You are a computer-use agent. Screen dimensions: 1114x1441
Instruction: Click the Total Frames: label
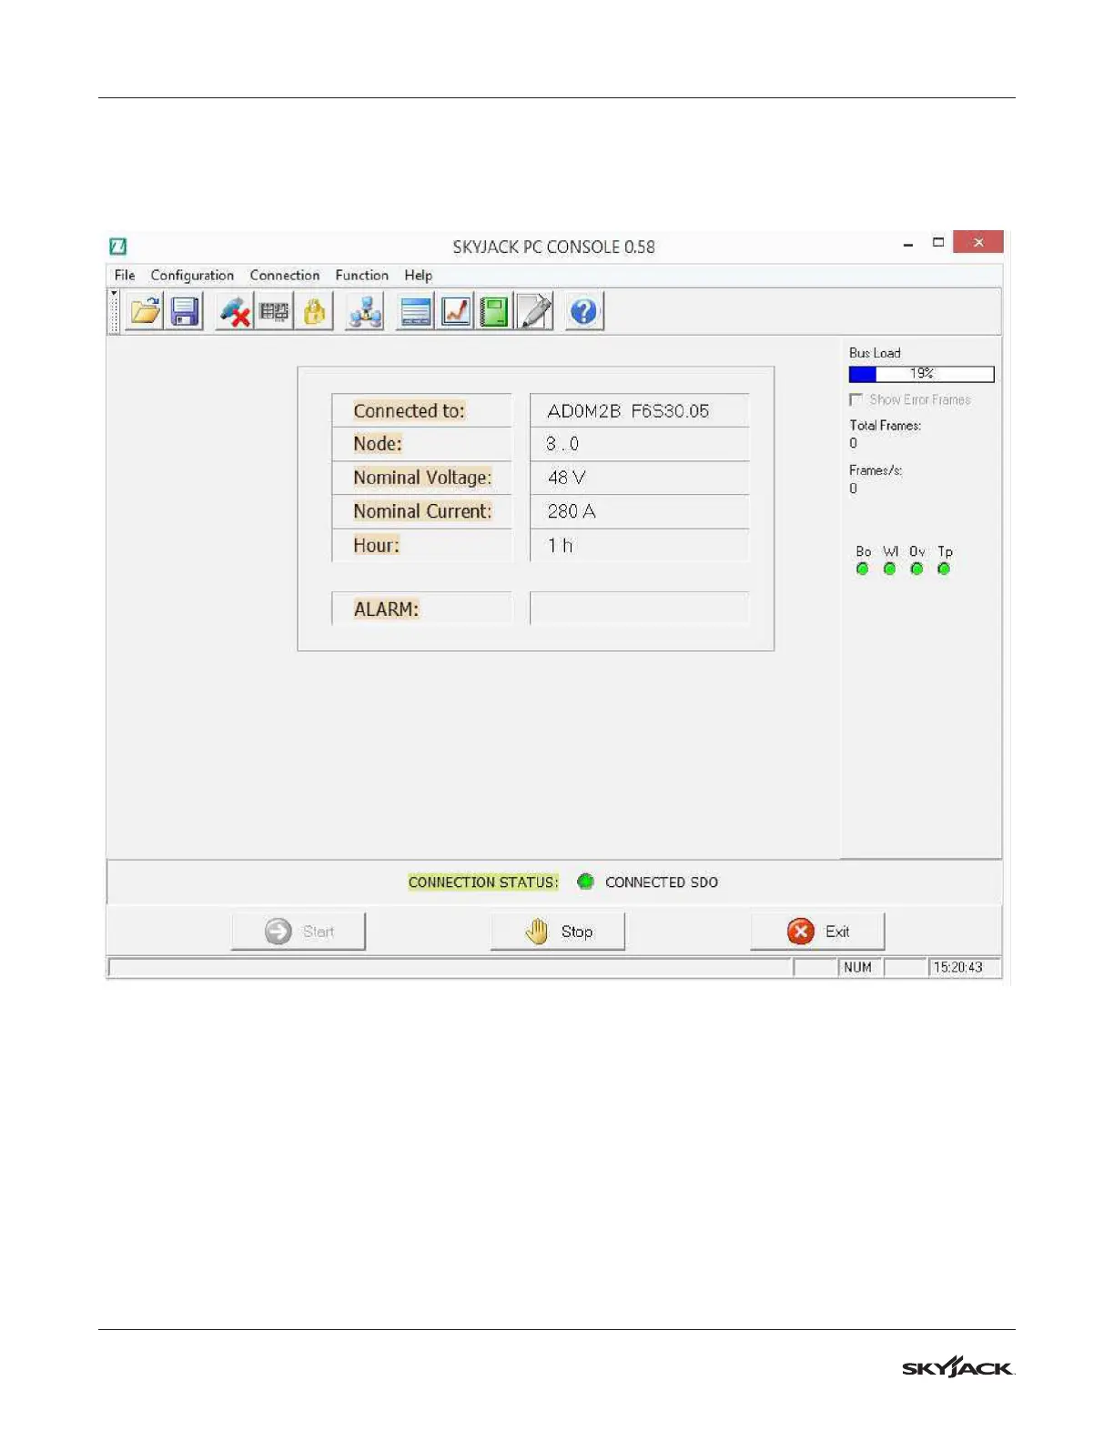886,425
